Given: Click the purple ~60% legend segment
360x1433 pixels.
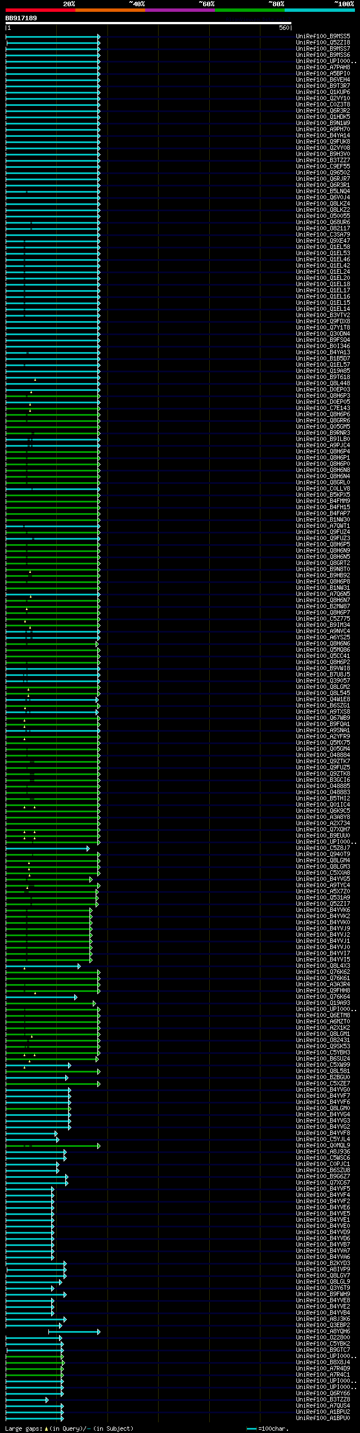Looking at the screenshot, I should click(179, 10).
